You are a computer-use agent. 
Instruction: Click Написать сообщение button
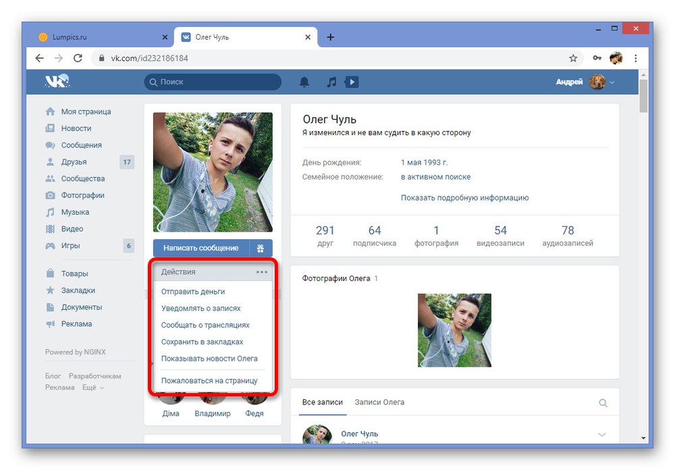[201, 248]
